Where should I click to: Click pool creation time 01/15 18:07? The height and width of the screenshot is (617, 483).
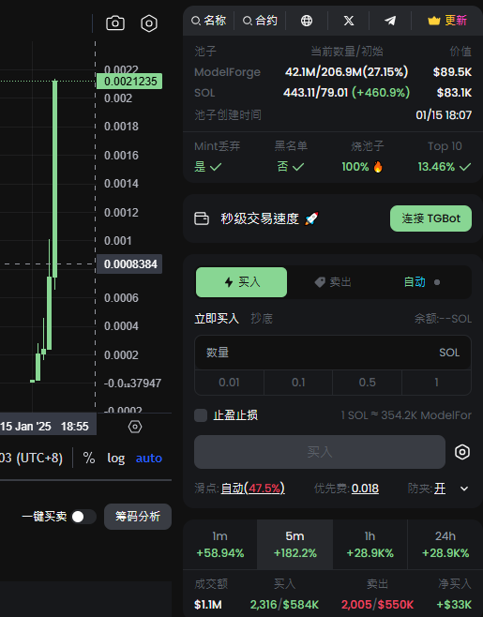coord(444,115)
